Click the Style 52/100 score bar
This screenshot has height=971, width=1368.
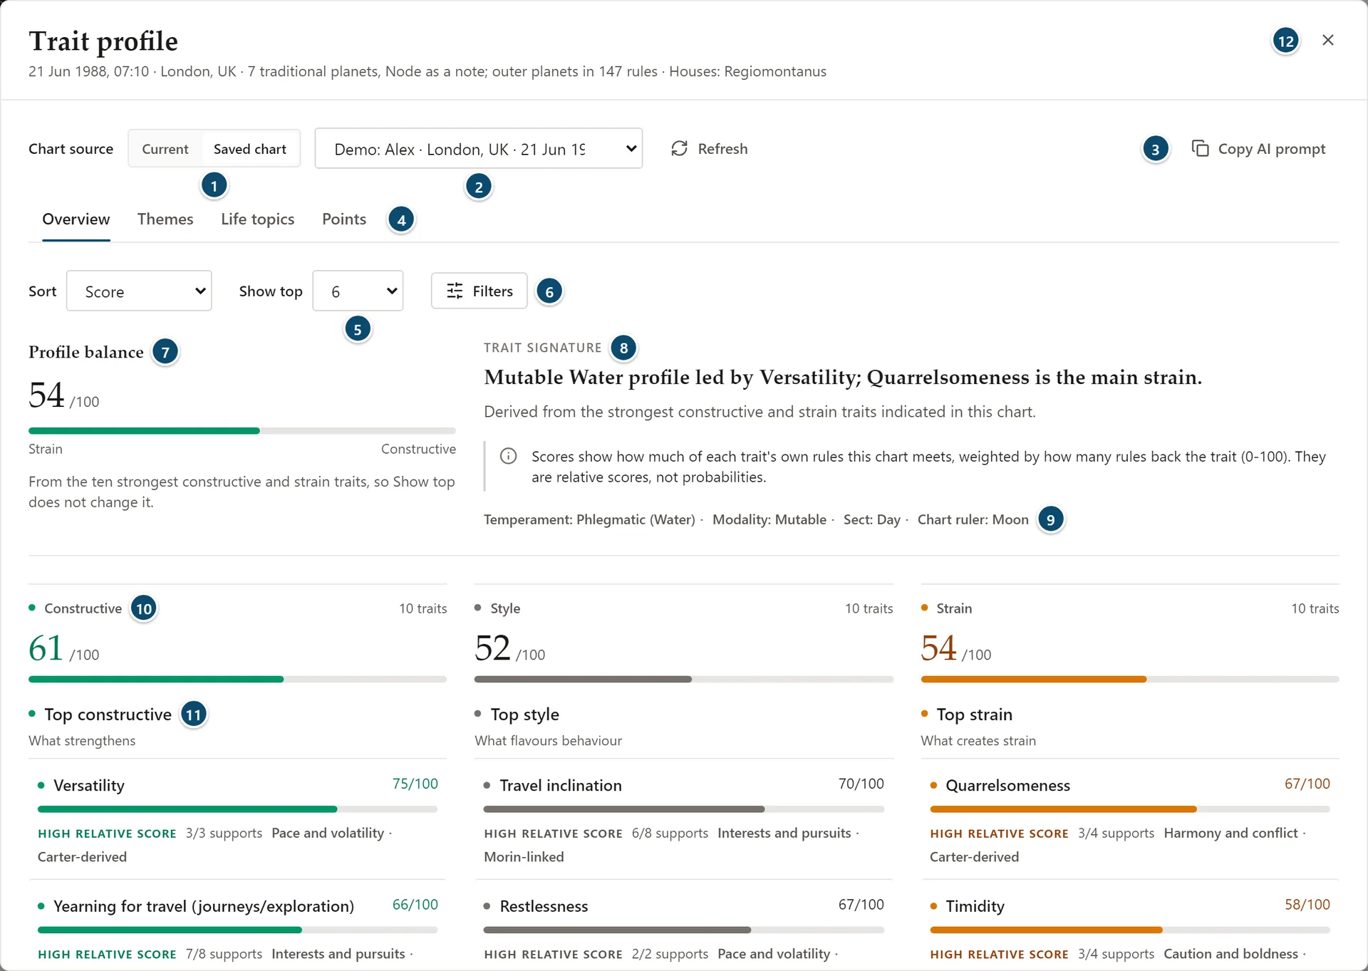point(684,680)
